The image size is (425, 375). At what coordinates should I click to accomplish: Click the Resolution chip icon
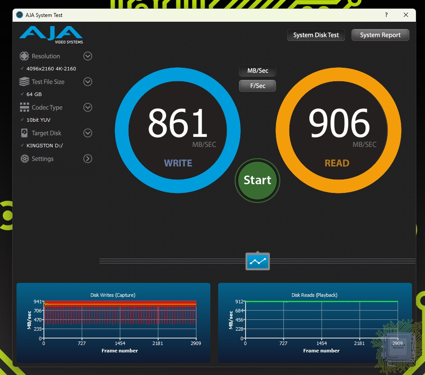24,56
